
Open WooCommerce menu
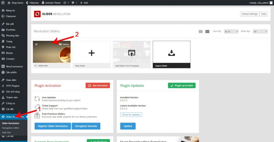tap(14, 66)
